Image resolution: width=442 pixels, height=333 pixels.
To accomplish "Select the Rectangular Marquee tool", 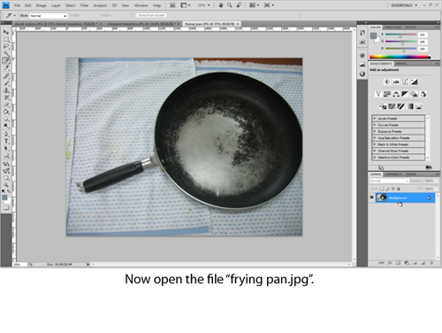I will [6, 39].
